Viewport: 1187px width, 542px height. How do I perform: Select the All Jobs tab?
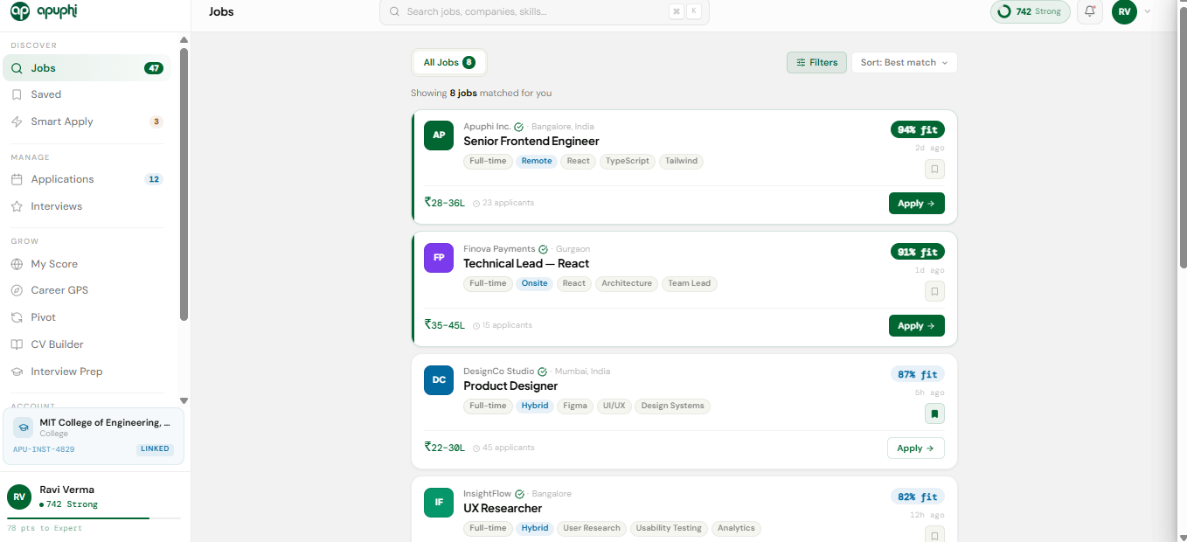click(x=448, y=62)
